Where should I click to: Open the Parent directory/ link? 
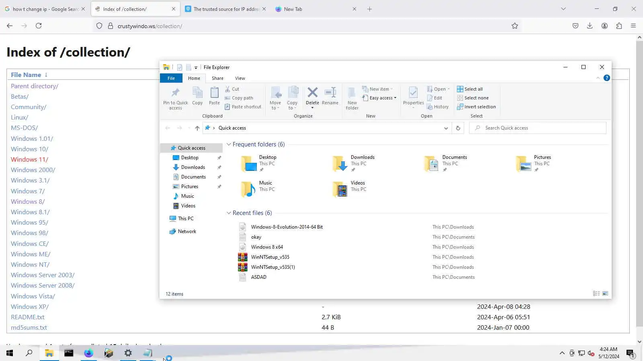pos(35,86)
